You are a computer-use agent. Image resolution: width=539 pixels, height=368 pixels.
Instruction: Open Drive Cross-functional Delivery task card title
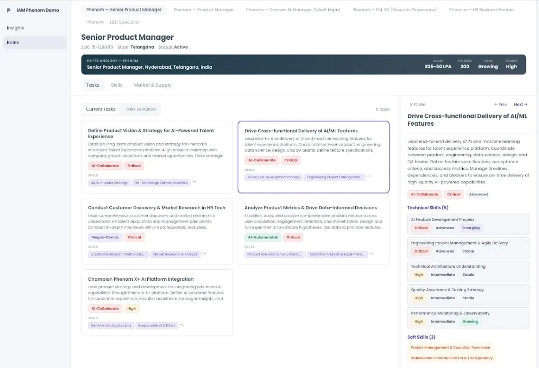point(301,131)
